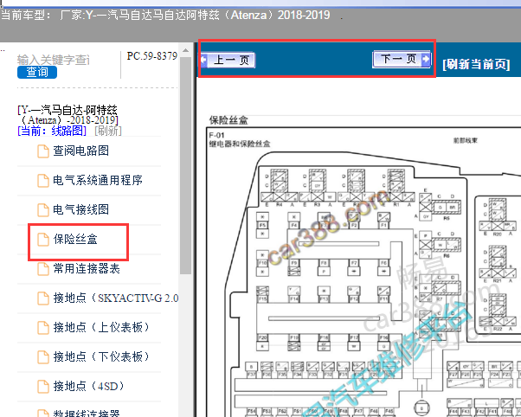Click the 查询 search button

tap(37, 72)
